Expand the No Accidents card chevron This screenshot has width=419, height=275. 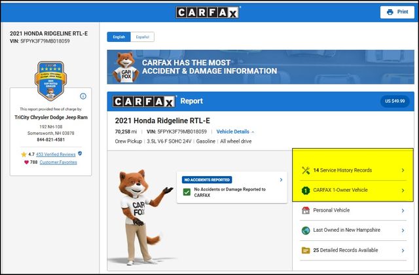click(281, 180)
